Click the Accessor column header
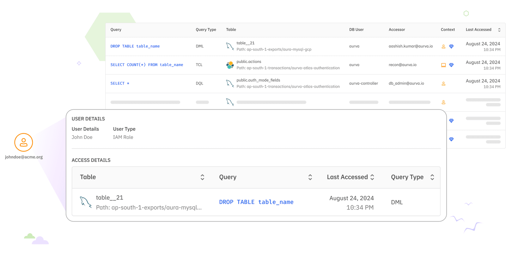Viewport: 512px width, 256px height. [397, 30]
